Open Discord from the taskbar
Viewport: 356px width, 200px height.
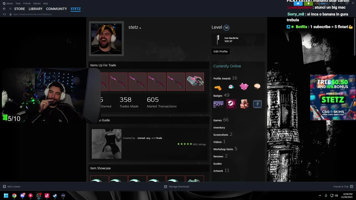coord(23,196)
